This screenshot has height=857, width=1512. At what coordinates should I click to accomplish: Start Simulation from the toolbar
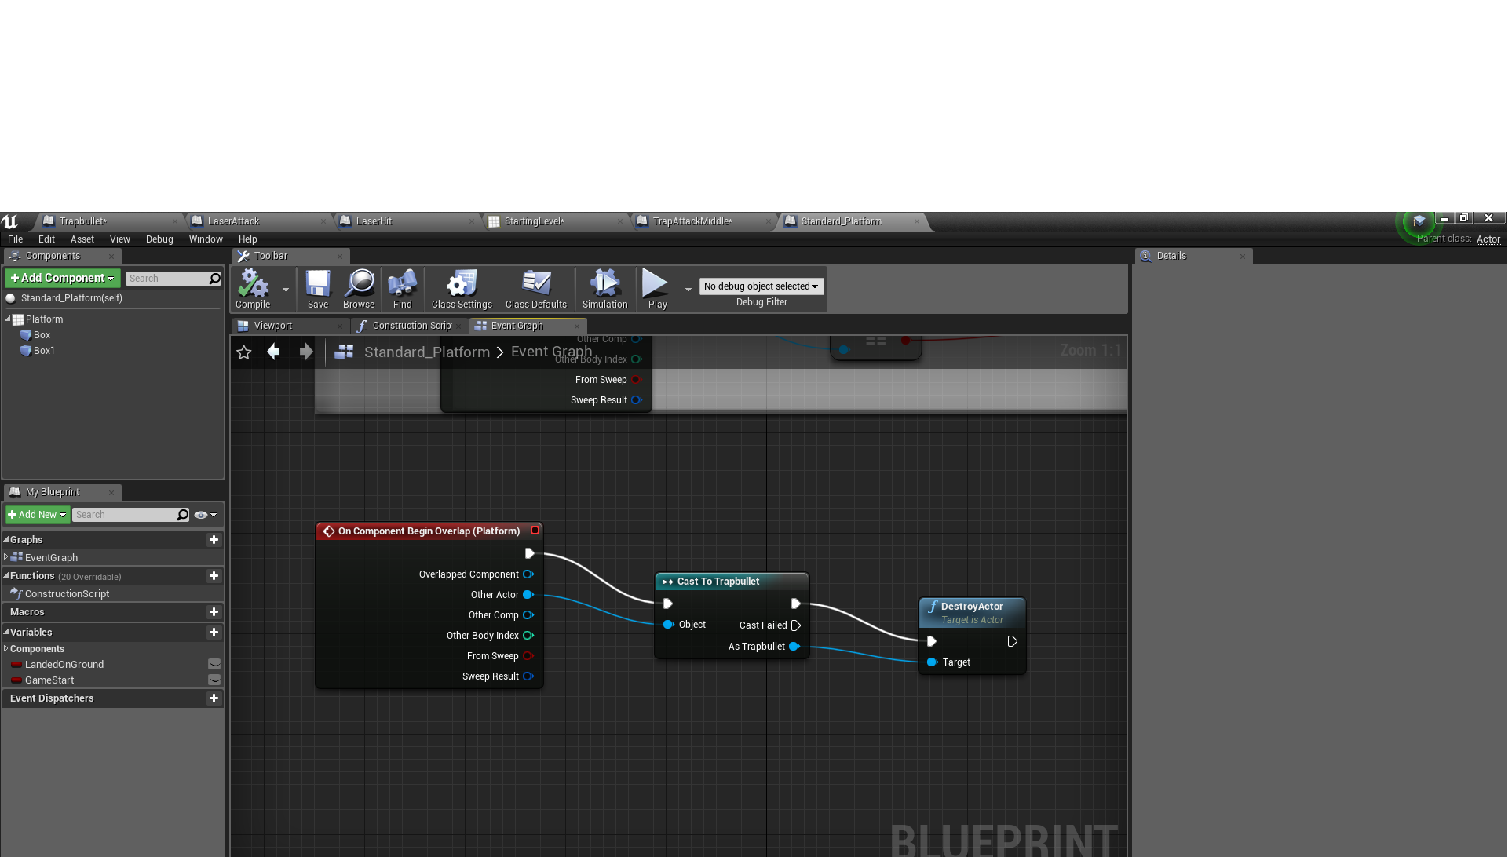click(x=604, y=288)
